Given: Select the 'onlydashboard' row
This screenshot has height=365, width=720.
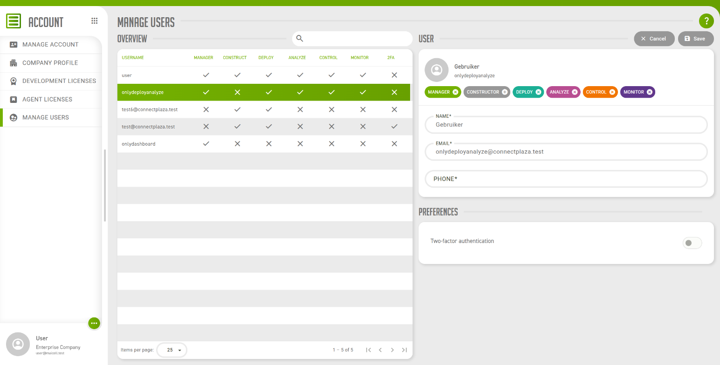Looking at the screenshot, I should coord(265,144).
